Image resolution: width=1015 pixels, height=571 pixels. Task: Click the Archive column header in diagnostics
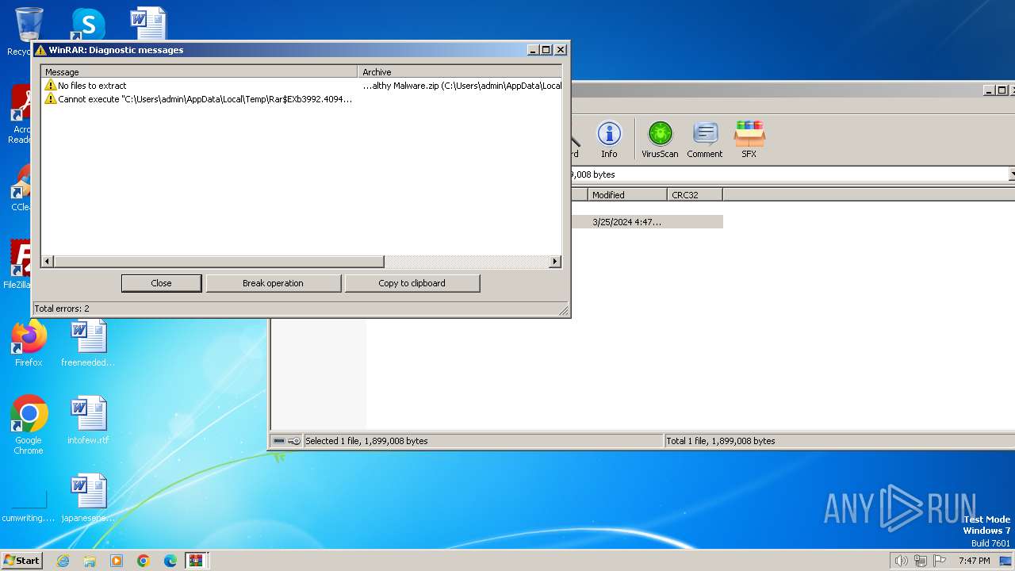460,72
